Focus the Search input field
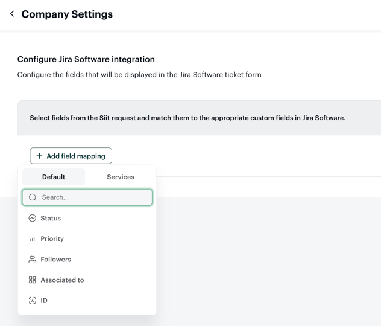 (93, 197)
